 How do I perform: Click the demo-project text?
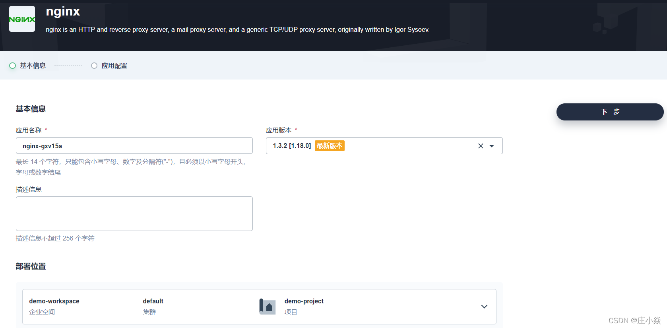pos(304,301)
